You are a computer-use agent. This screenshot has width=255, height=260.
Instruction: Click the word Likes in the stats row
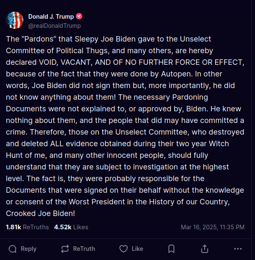tap(80, 227)
